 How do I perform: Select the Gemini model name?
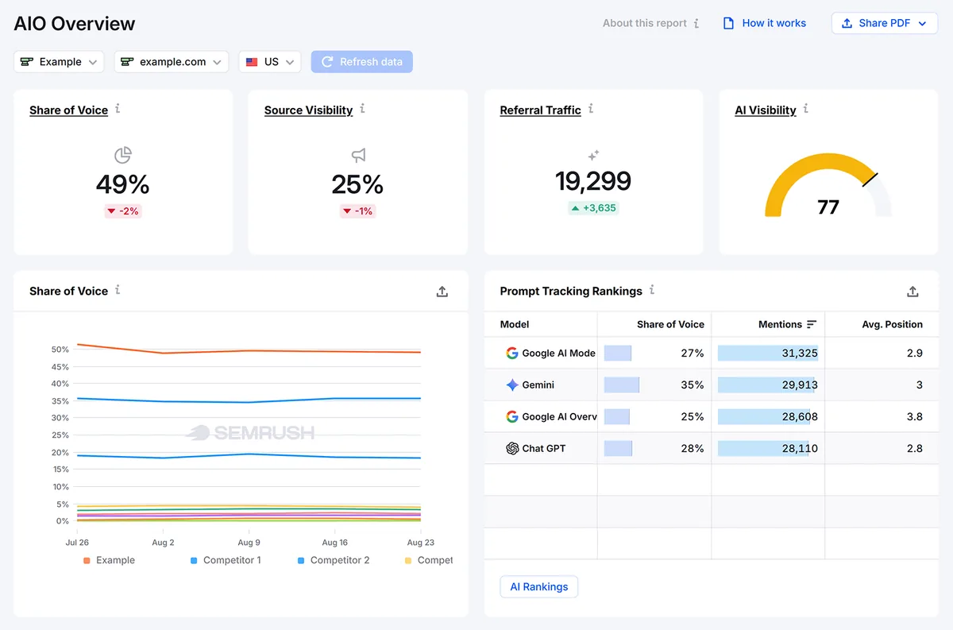[538, 385]
